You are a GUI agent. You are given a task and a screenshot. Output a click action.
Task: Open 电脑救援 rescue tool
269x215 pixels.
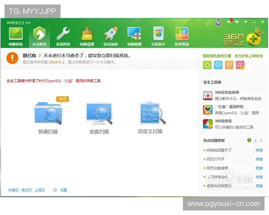tap(134, 37)
